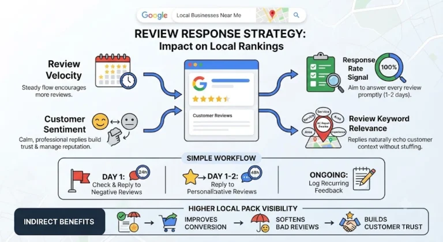Click 'BUILDS CUSTOMER TRUST' text
Viewport: 443px width, 242px height.
pyautogui.click(x=393, y=223)
